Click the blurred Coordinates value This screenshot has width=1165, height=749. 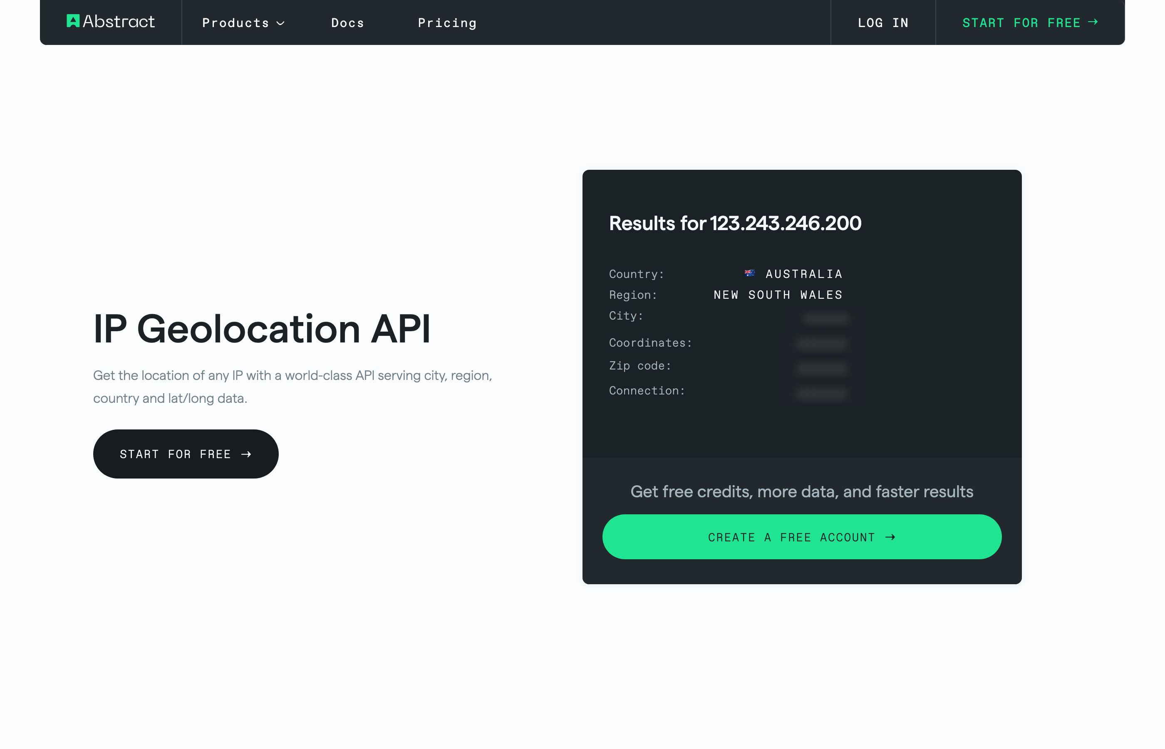pyautogui.click(x=822, y=343)
